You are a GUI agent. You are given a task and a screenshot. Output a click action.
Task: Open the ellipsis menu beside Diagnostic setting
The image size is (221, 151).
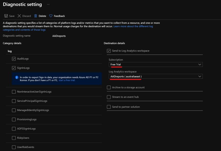pos(48,4)
